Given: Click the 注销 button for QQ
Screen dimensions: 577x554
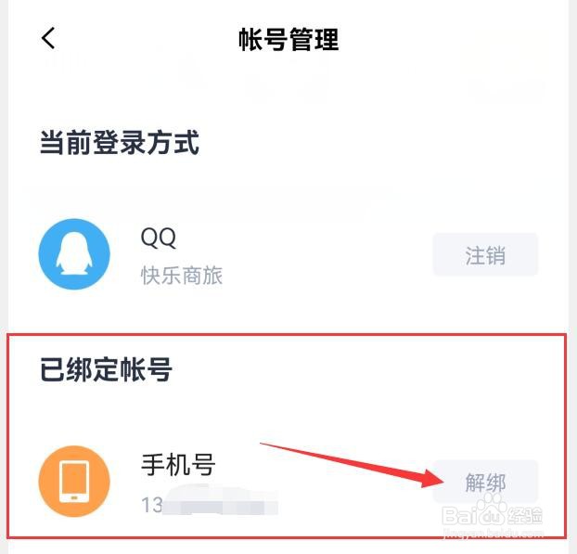Looking at the screenshot, I should [485, 255].
